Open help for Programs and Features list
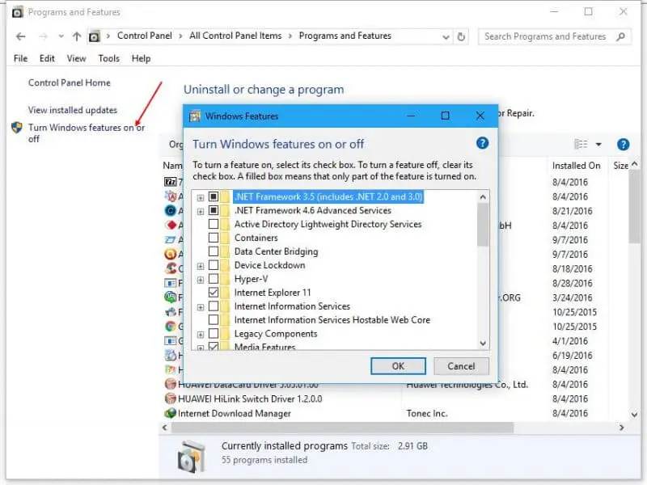 pyautogui.click(x=623, y=145)
